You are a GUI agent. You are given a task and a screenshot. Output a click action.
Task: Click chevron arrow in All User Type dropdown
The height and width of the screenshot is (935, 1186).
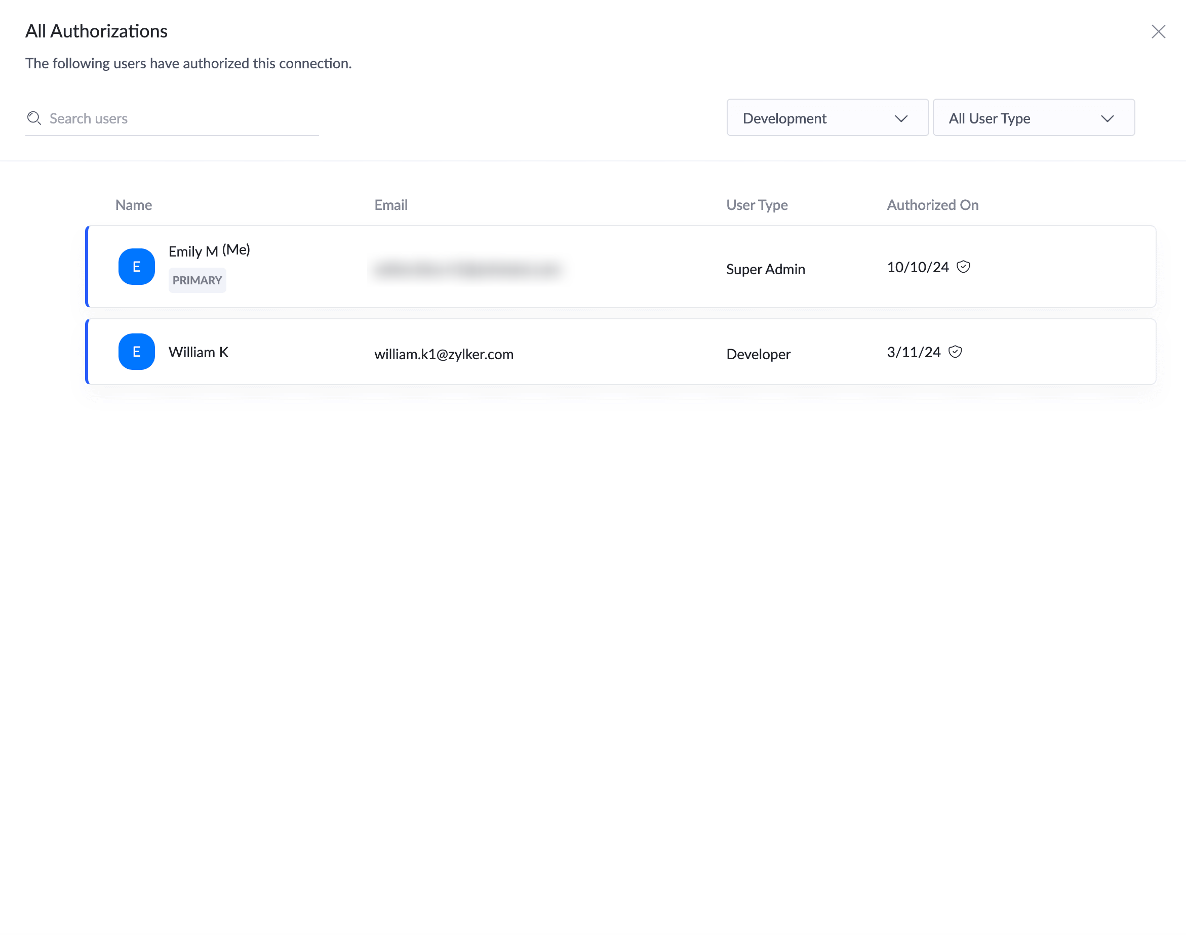click(1107, 118)
